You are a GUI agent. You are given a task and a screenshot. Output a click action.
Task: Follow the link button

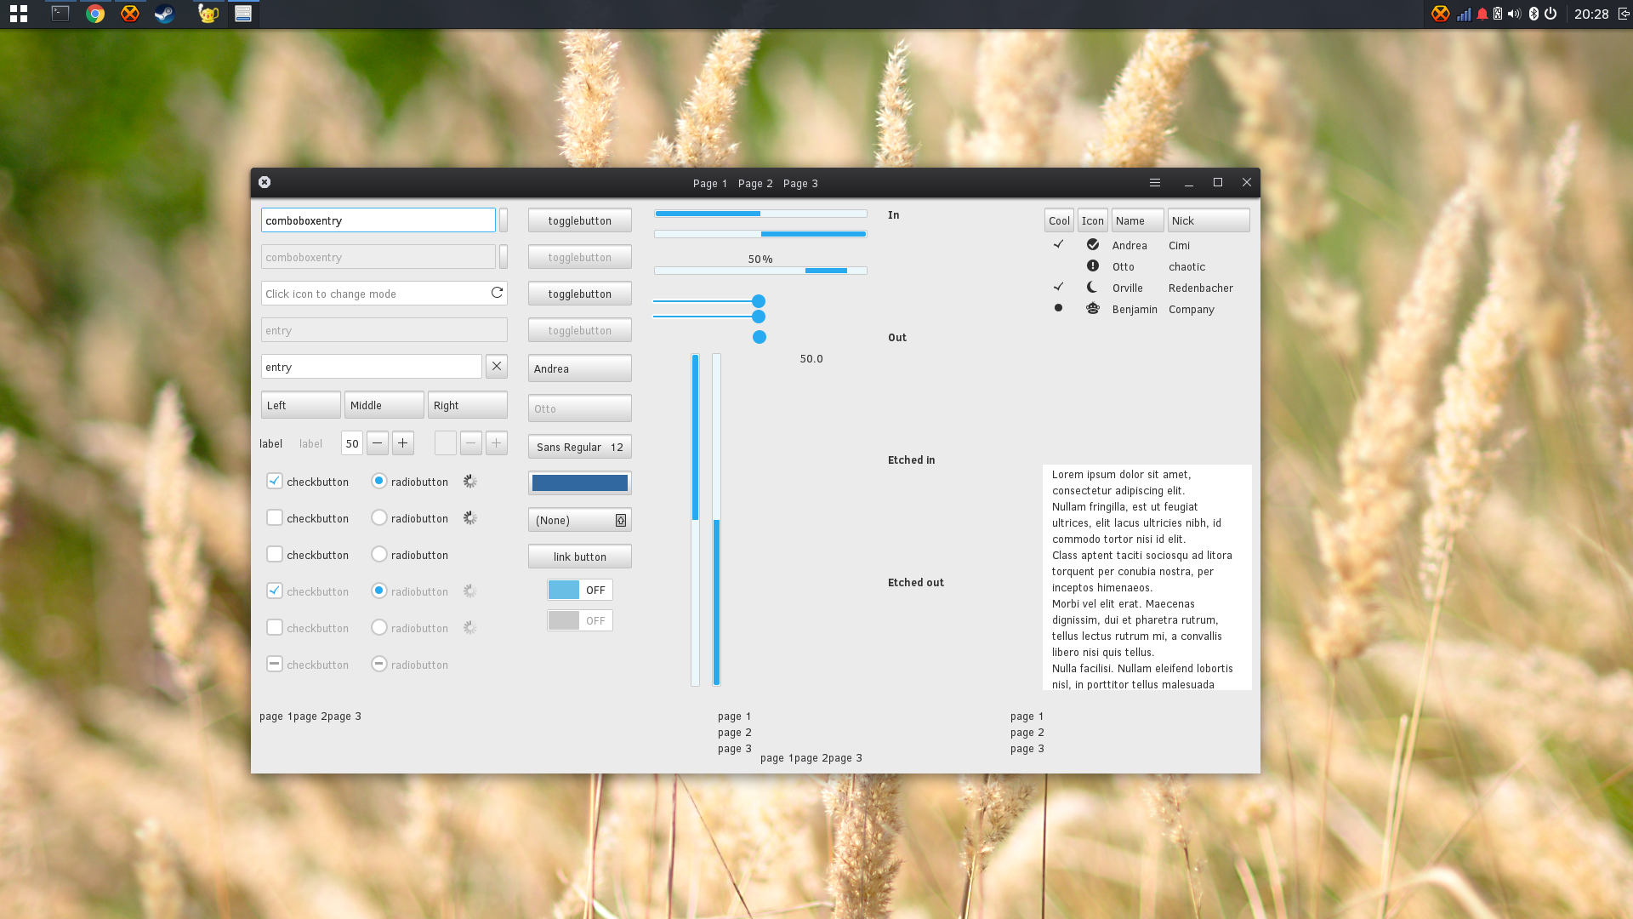coord(580,557)
